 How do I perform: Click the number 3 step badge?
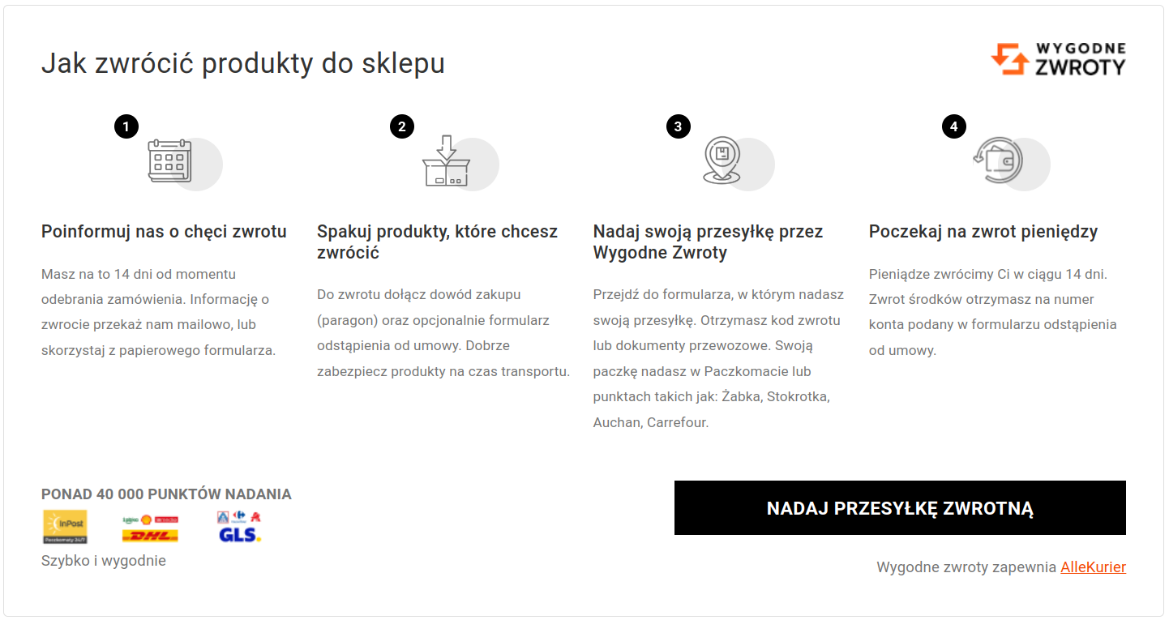pyautogui.click(x=678, y=126)
